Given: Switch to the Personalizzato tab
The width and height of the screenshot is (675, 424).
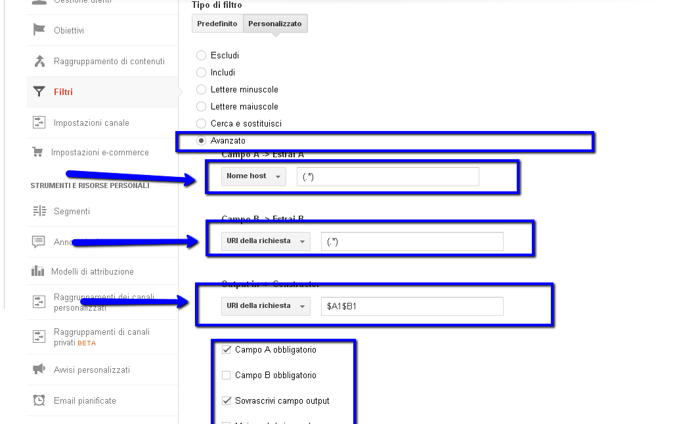Looking at the screenshot, I should pos(275,24).
